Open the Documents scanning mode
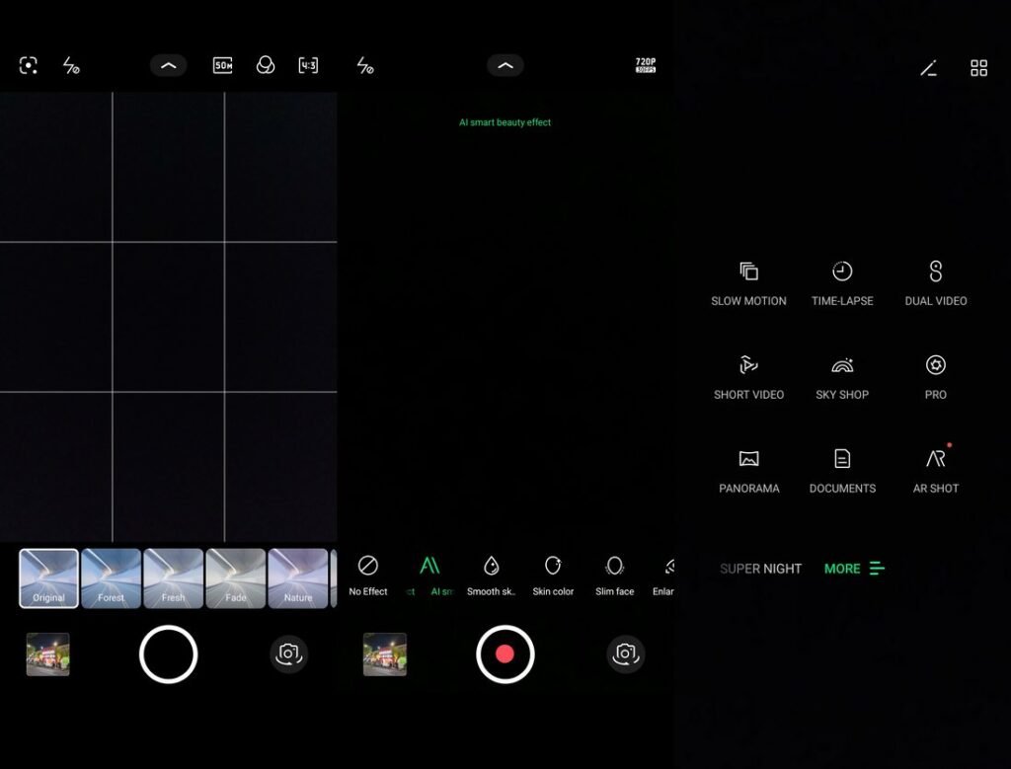Screen dimensions: 1011x769 842,471
